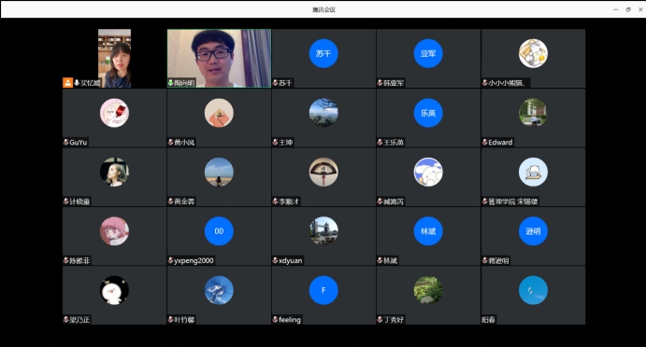The height and width of the screenshot is (347, 646).
Task: Click the white cloud bear avatar
Action: click(x=428, y=172)
